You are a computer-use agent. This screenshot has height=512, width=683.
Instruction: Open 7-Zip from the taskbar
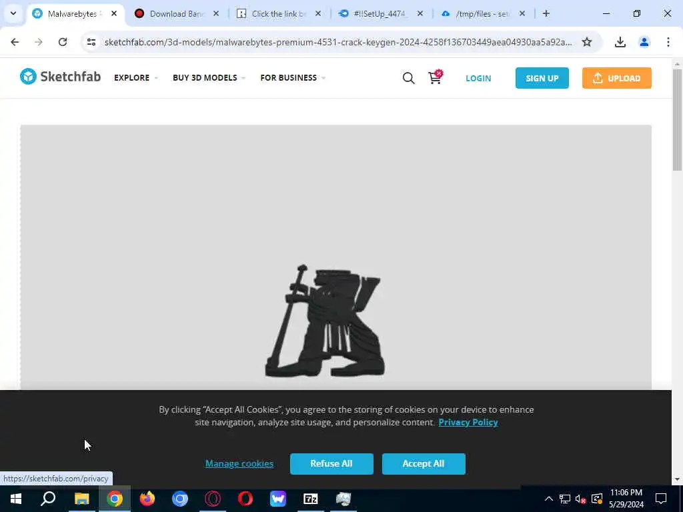pyautogui.click(x=311, y=499)
